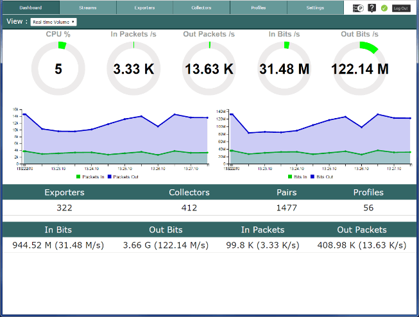Open the help question-mark icon
This screenshot has width=419, height=317.
pos(372,8)
